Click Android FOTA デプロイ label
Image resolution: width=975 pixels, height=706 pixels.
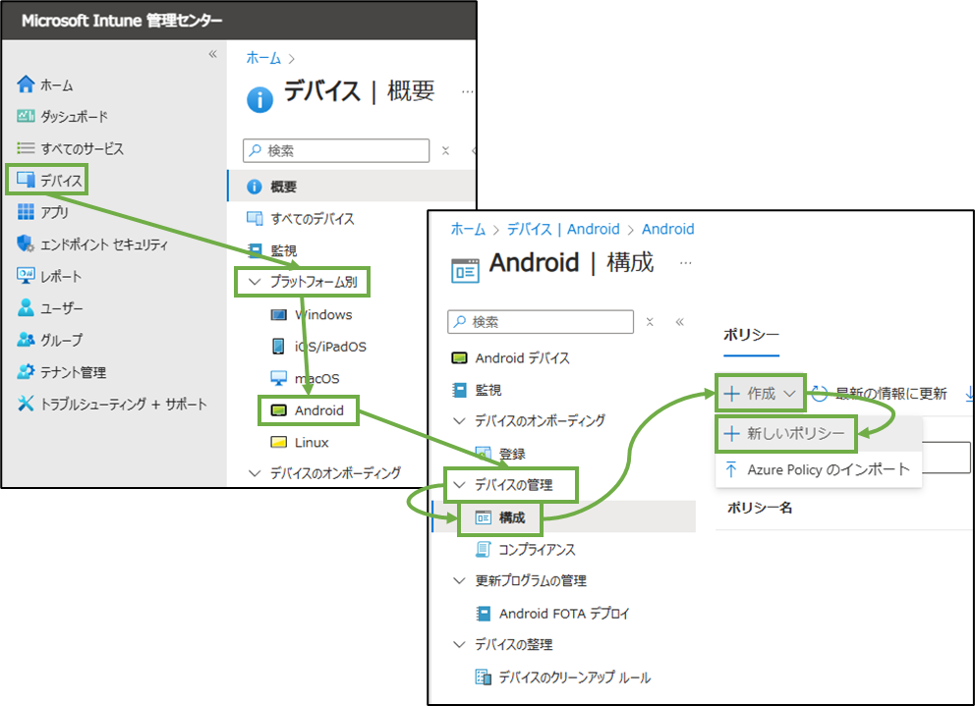point(564,614)
